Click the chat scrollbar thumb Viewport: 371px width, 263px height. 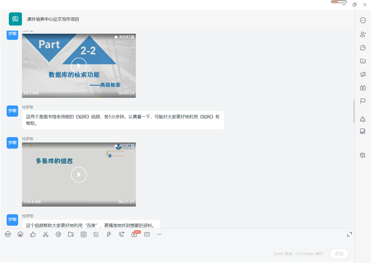tap(354, 112)
